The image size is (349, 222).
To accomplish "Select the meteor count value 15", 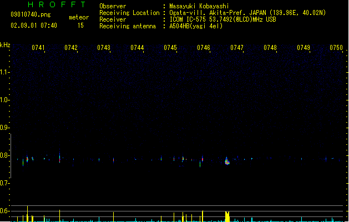I will [80, 26].
